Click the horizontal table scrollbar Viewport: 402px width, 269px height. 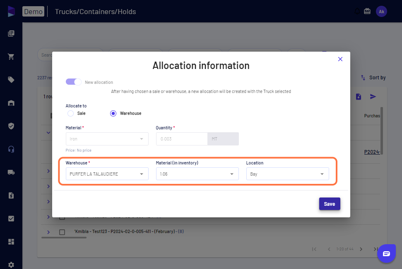(64, 238)
